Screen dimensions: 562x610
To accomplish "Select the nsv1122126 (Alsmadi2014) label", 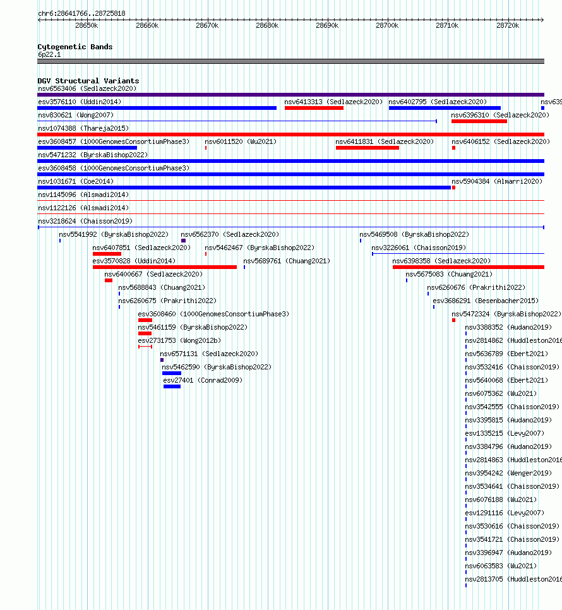I will 83,208.
